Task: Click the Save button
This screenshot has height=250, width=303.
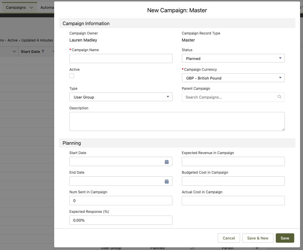Action: coord(285,238)
